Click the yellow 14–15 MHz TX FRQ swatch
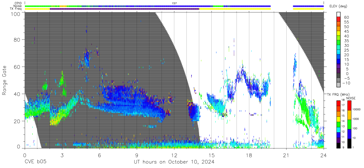Image resolution: width=364 pixels, height=168 pixels. 339,119
